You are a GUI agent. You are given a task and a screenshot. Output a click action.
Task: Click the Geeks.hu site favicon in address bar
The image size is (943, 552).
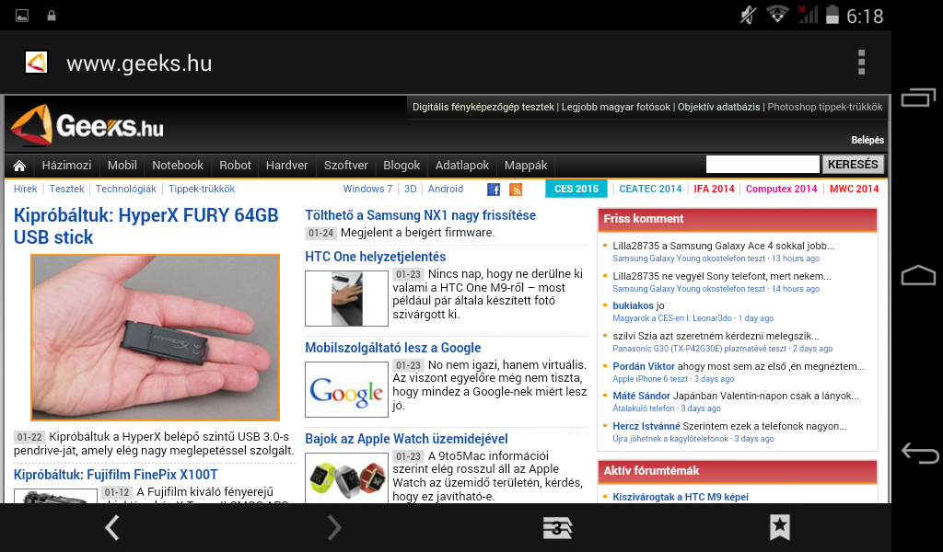(36, 63)
